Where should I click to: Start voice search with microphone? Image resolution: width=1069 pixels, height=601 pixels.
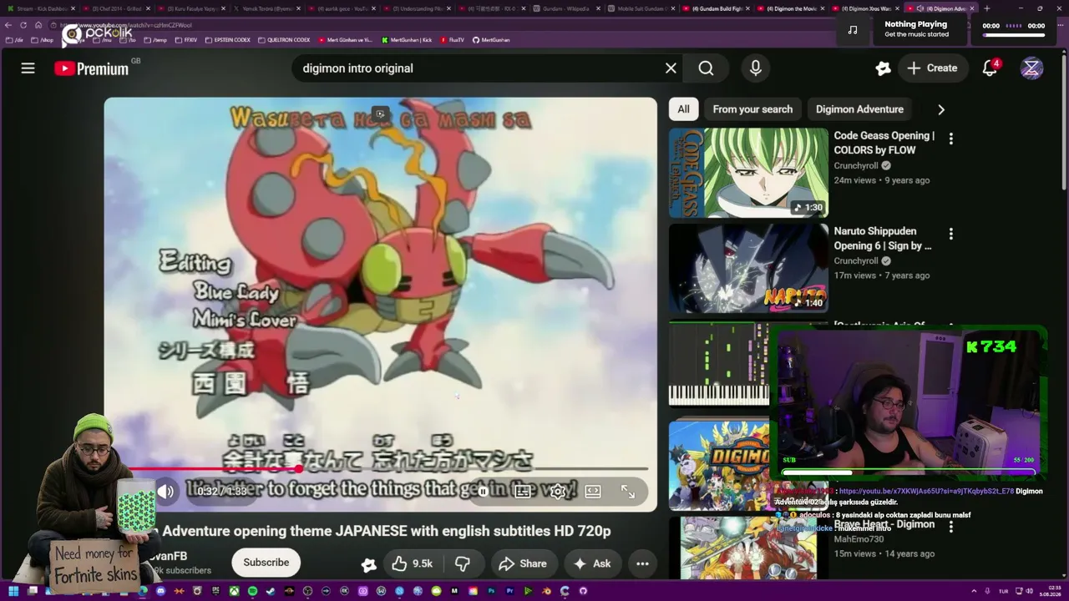pos(756,68)
